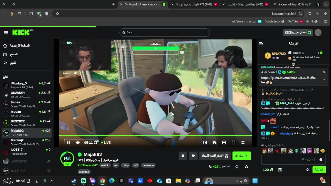Open new browser tab plus button
The height and width of the screenshot is (186, 331).
click(113, 4)
